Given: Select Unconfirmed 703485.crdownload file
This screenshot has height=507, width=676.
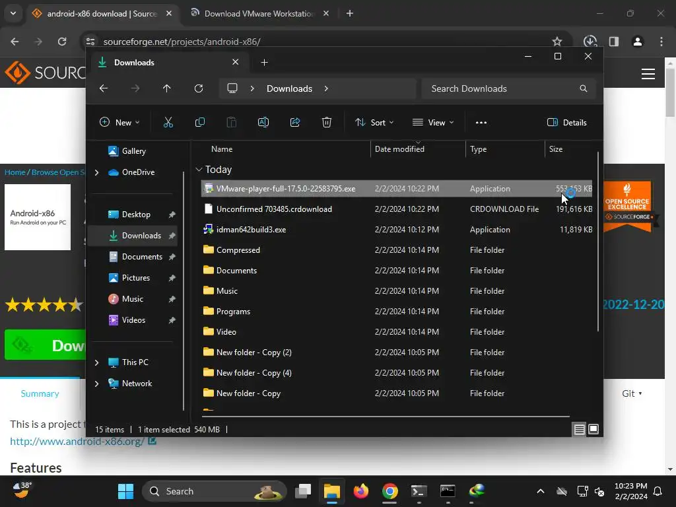Looking at the screenshot, I should (396, 209).
